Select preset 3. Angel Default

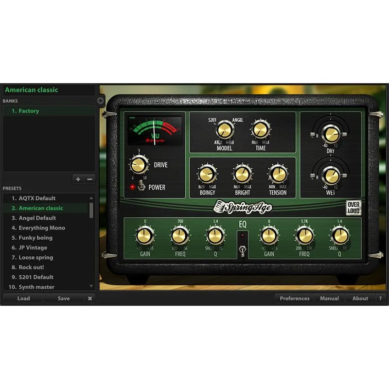pyautogui.click(x=46, y=218)
